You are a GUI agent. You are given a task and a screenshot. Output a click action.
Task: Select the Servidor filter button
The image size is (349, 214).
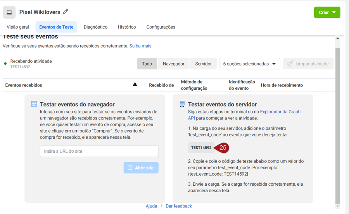(203, 64)
